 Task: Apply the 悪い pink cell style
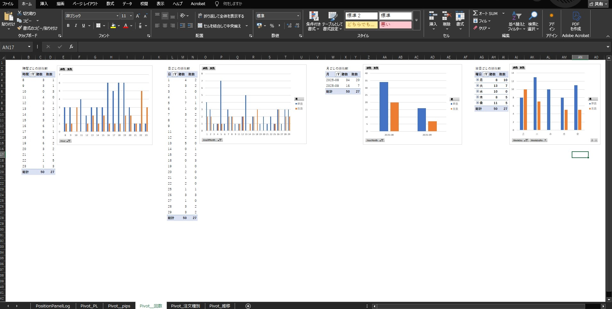click(395, 25)
